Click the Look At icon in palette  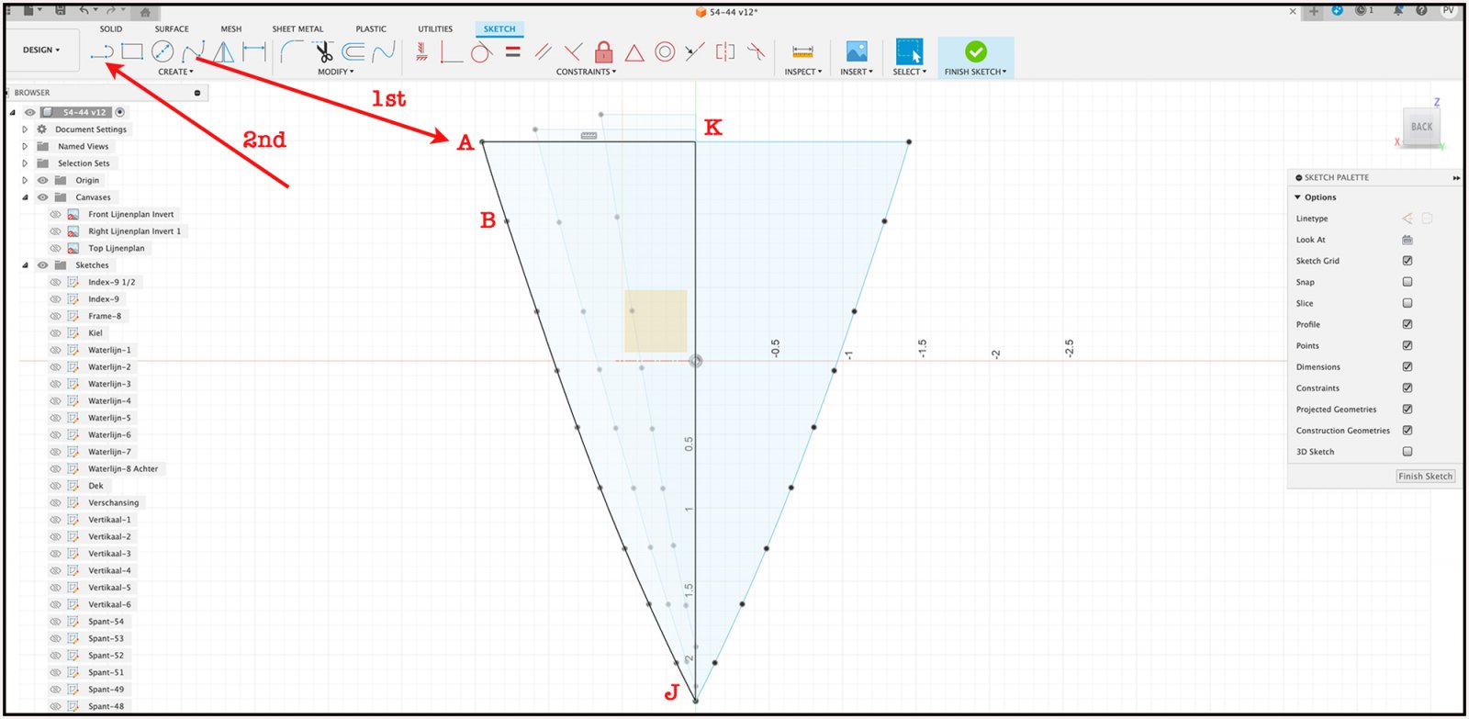[1407, 240]
